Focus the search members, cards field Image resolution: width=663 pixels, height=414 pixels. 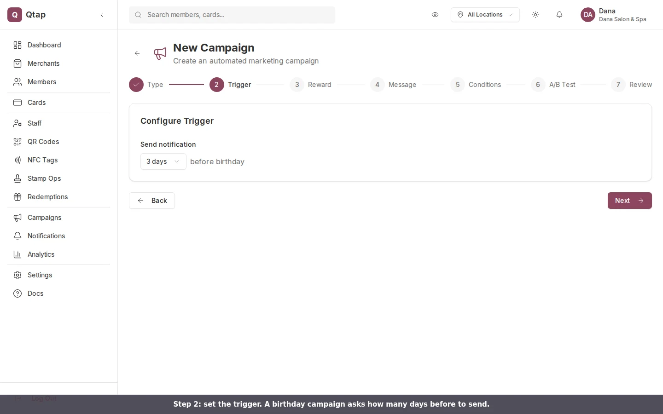pyautogui.click(x=232, y=15)
